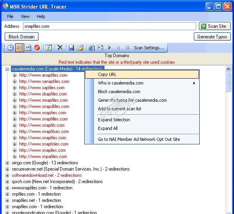
Task: Select casalemedia.com (Casale Media) row
Action: click(57, 69)
